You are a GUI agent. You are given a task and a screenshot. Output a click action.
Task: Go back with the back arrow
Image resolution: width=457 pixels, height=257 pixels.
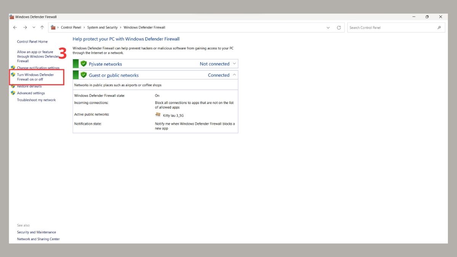pyautogui.click(x=15, y=27)
